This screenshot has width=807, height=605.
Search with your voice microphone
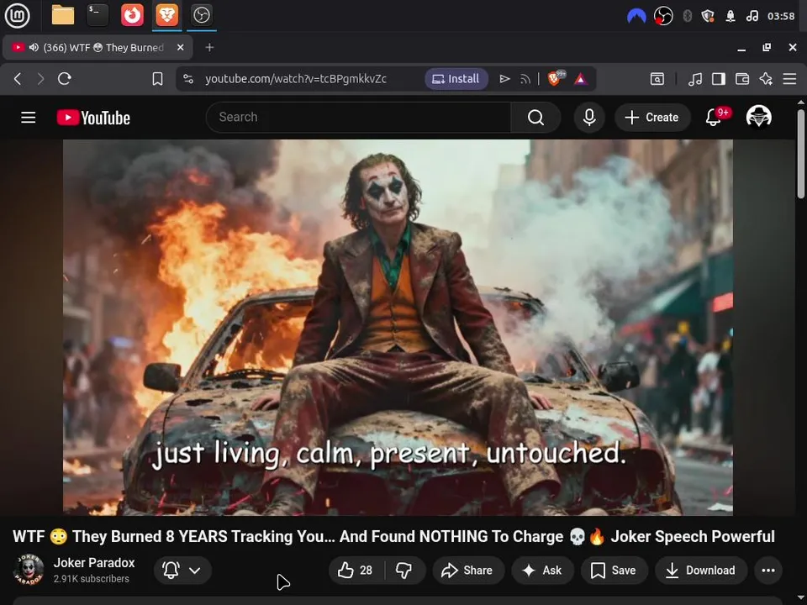(589, 118)
